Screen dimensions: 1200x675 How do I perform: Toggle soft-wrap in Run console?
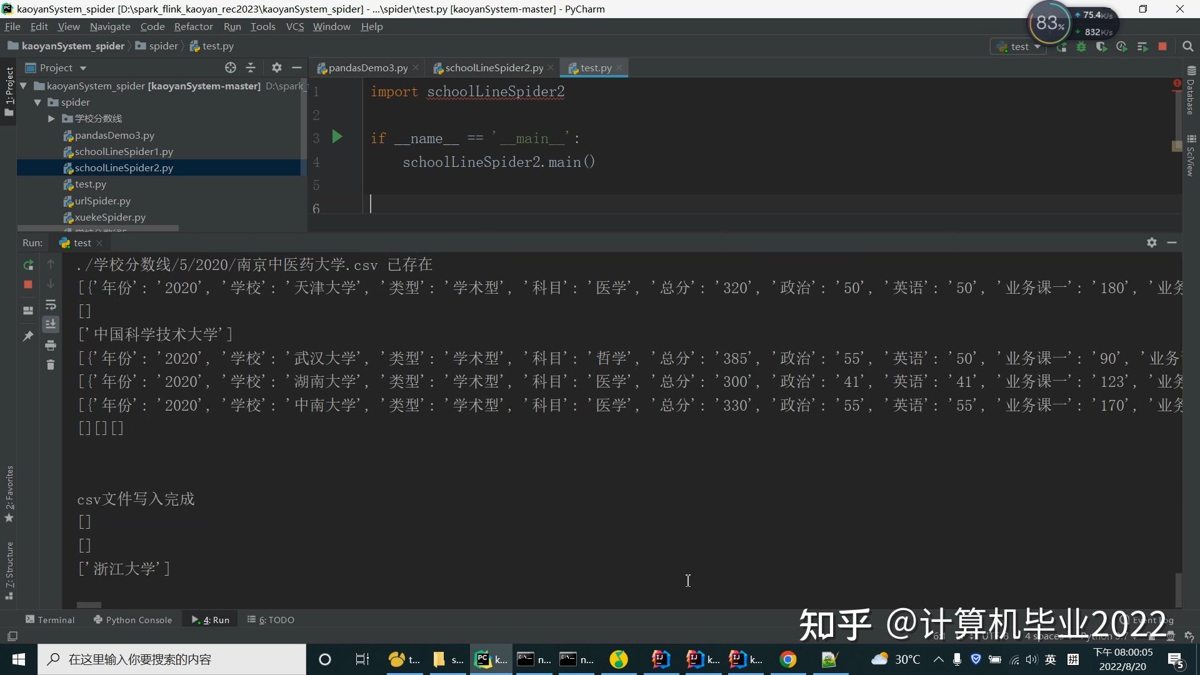51,305
